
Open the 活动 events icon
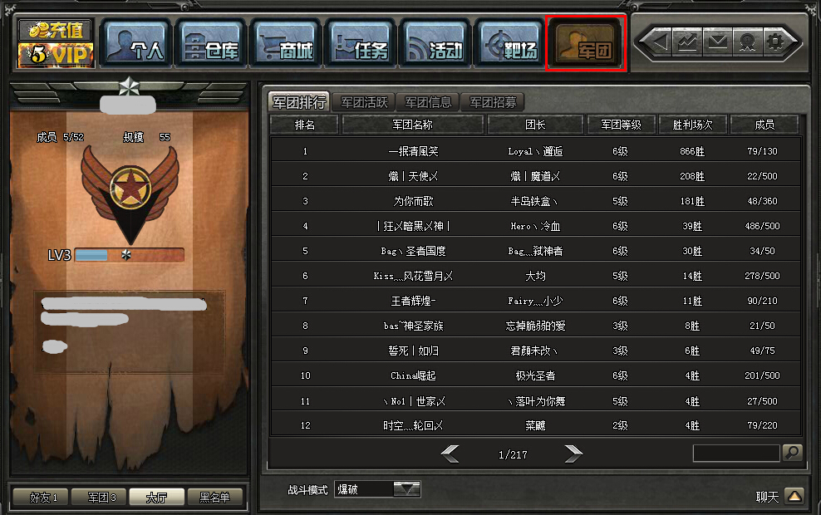coord(435,45)
